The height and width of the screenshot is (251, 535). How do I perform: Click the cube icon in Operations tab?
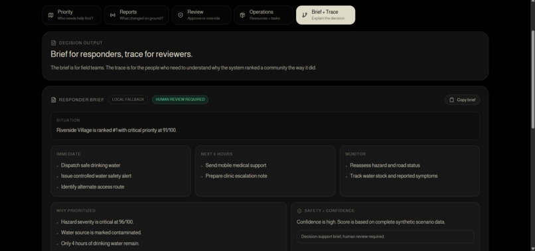242,15
